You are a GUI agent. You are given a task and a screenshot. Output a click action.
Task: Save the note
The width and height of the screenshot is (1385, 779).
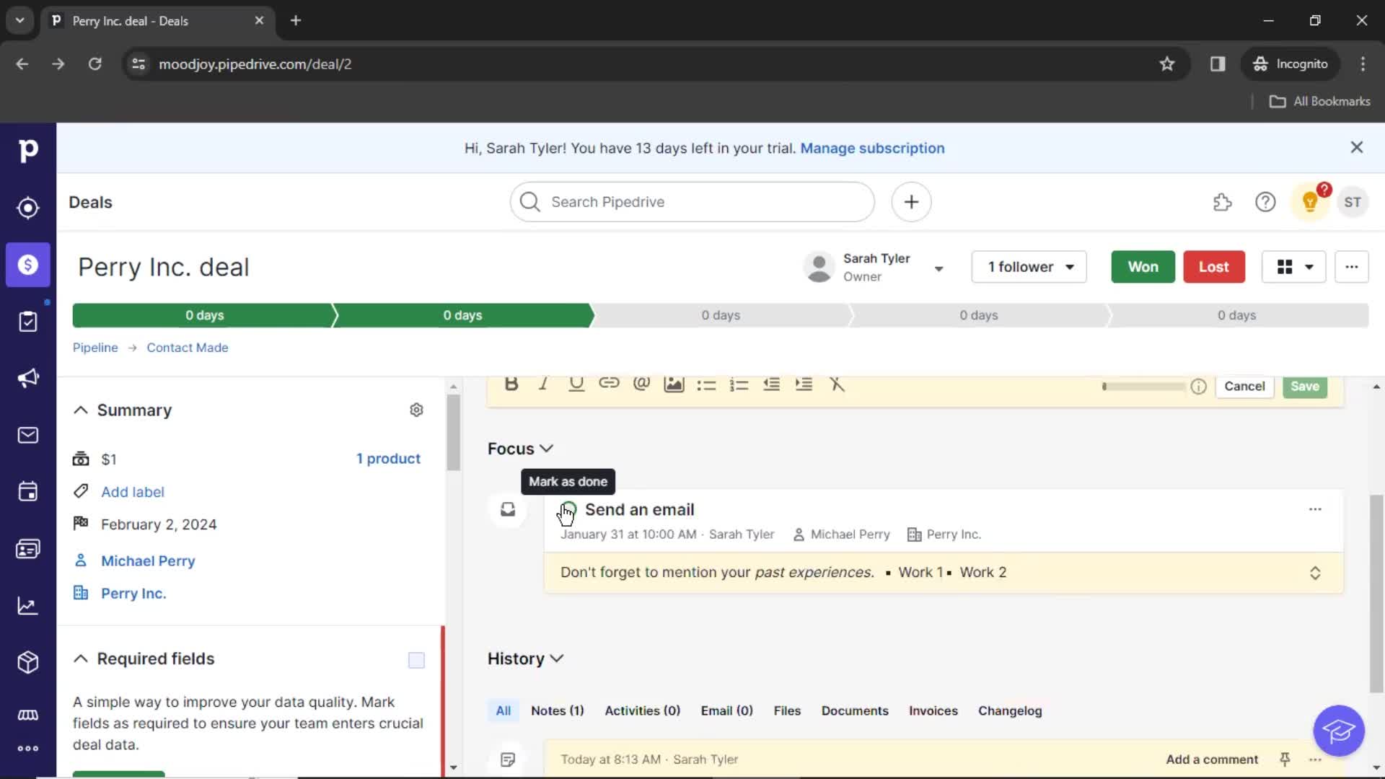point(1305,387)
